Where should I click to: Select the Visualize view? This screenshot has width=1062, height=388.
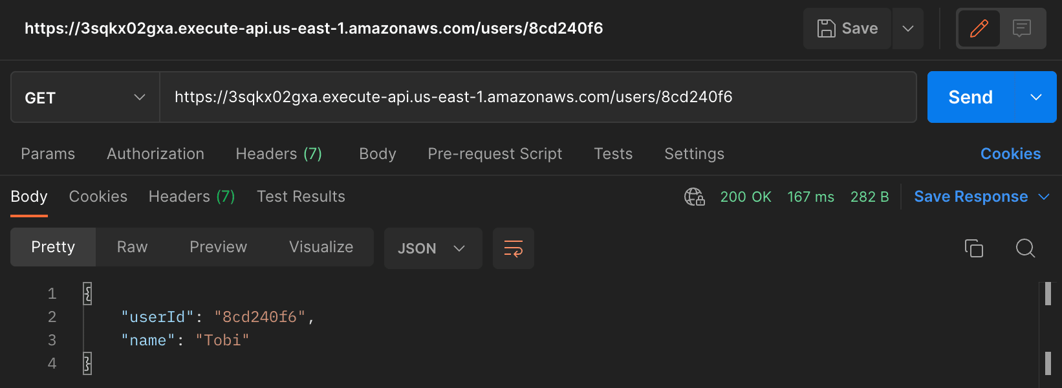pos(321,247)
